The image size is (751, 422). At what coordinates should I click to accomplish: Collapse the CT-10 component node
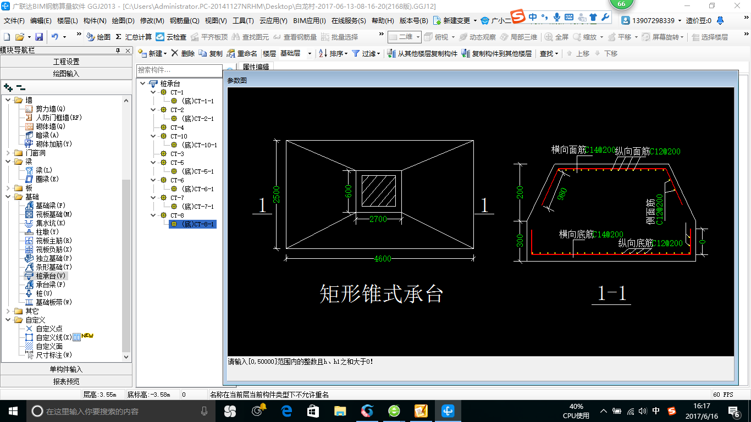[153, 136]
